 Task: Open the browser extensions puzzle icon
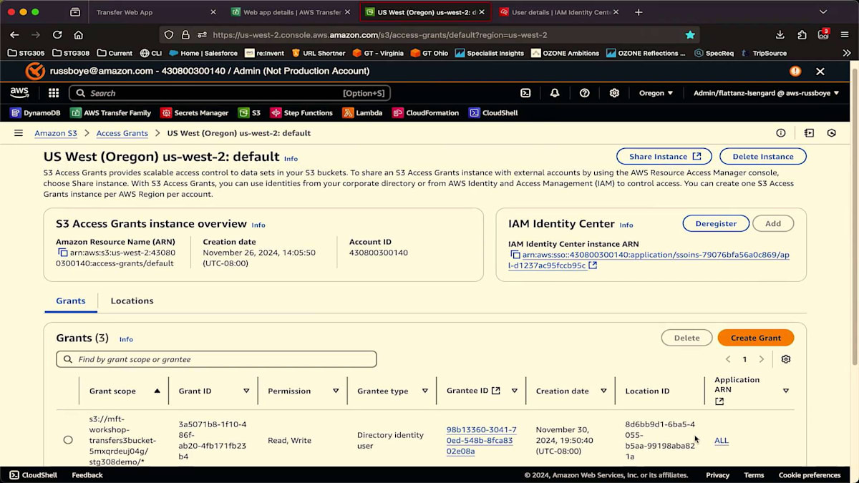tap(802, 34)
